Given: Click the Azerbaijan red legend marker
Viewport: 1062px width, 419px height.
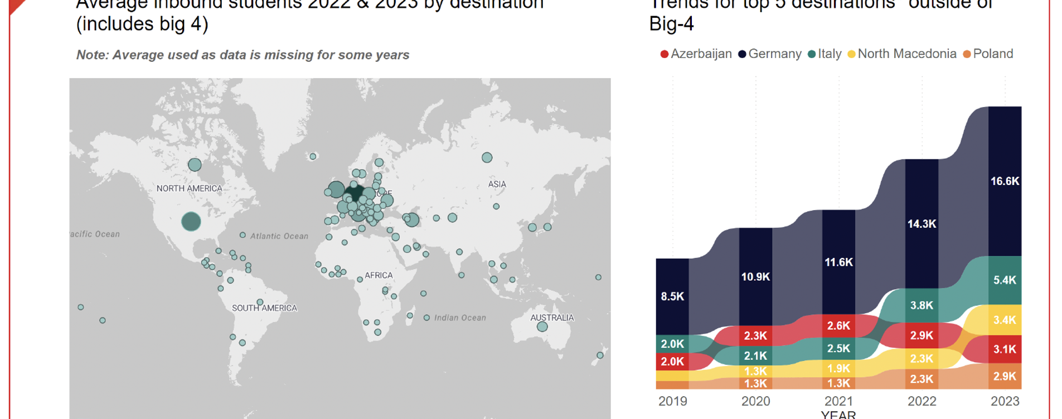Looking at the screenshot, I should (664, 54).
